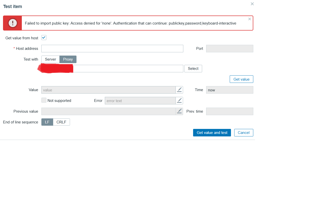Click the pencil icon beside Previous value
Screen dimensions: 326x199
[179, 111]
